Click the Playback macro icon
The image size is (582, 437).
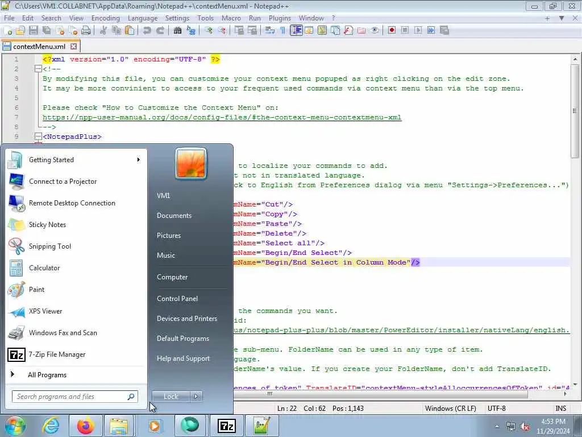(418, 31)
